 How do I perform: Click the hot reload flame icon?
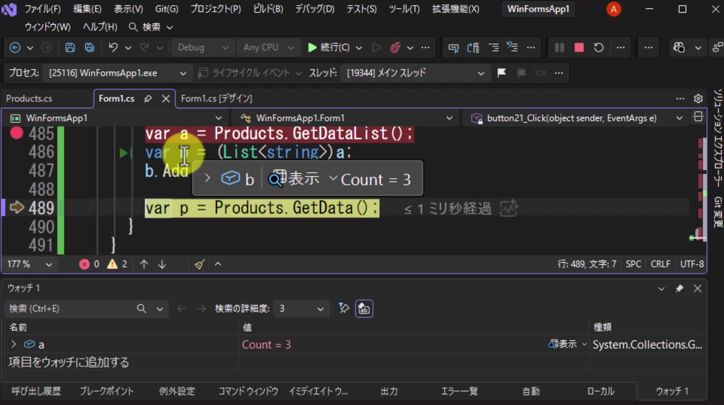point(395,47)
